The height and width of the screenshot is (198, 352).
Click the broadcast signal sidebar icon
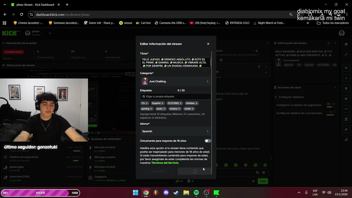pos(346,109)
